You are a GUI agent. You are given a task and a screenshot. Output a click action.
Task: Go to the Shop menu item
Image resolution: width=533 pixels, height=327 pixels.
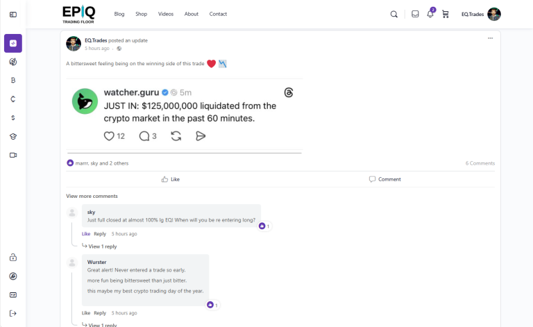[x=142, y=14]
